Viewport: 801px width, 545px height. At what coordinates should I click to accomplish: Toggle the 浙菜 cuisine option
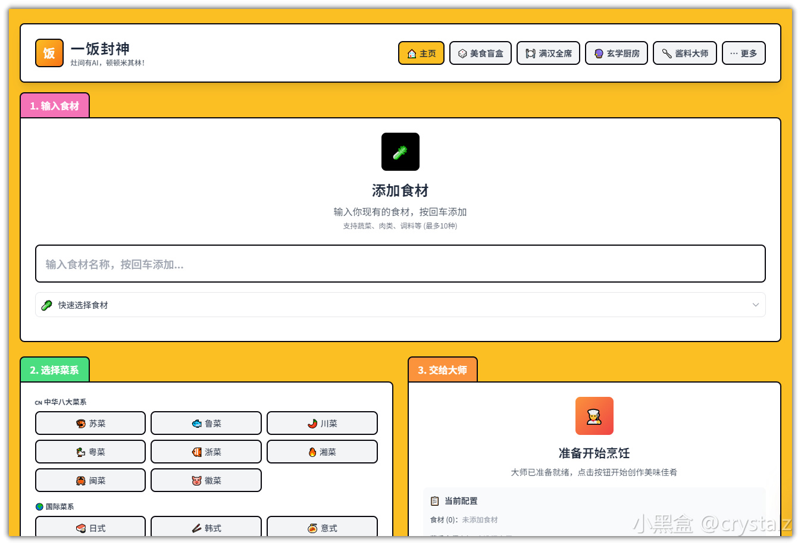click(206, 452)
